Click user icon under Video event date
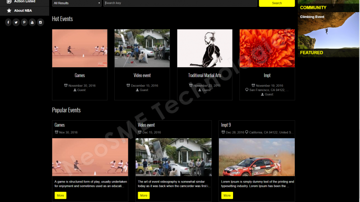This screenshot has width=360, height=202. click(137, 90)
